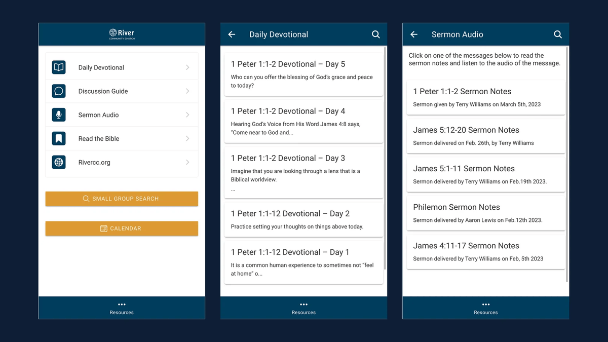Click the River Community Church logo
This screenshot has height=342, width=608.
point(122,34)
